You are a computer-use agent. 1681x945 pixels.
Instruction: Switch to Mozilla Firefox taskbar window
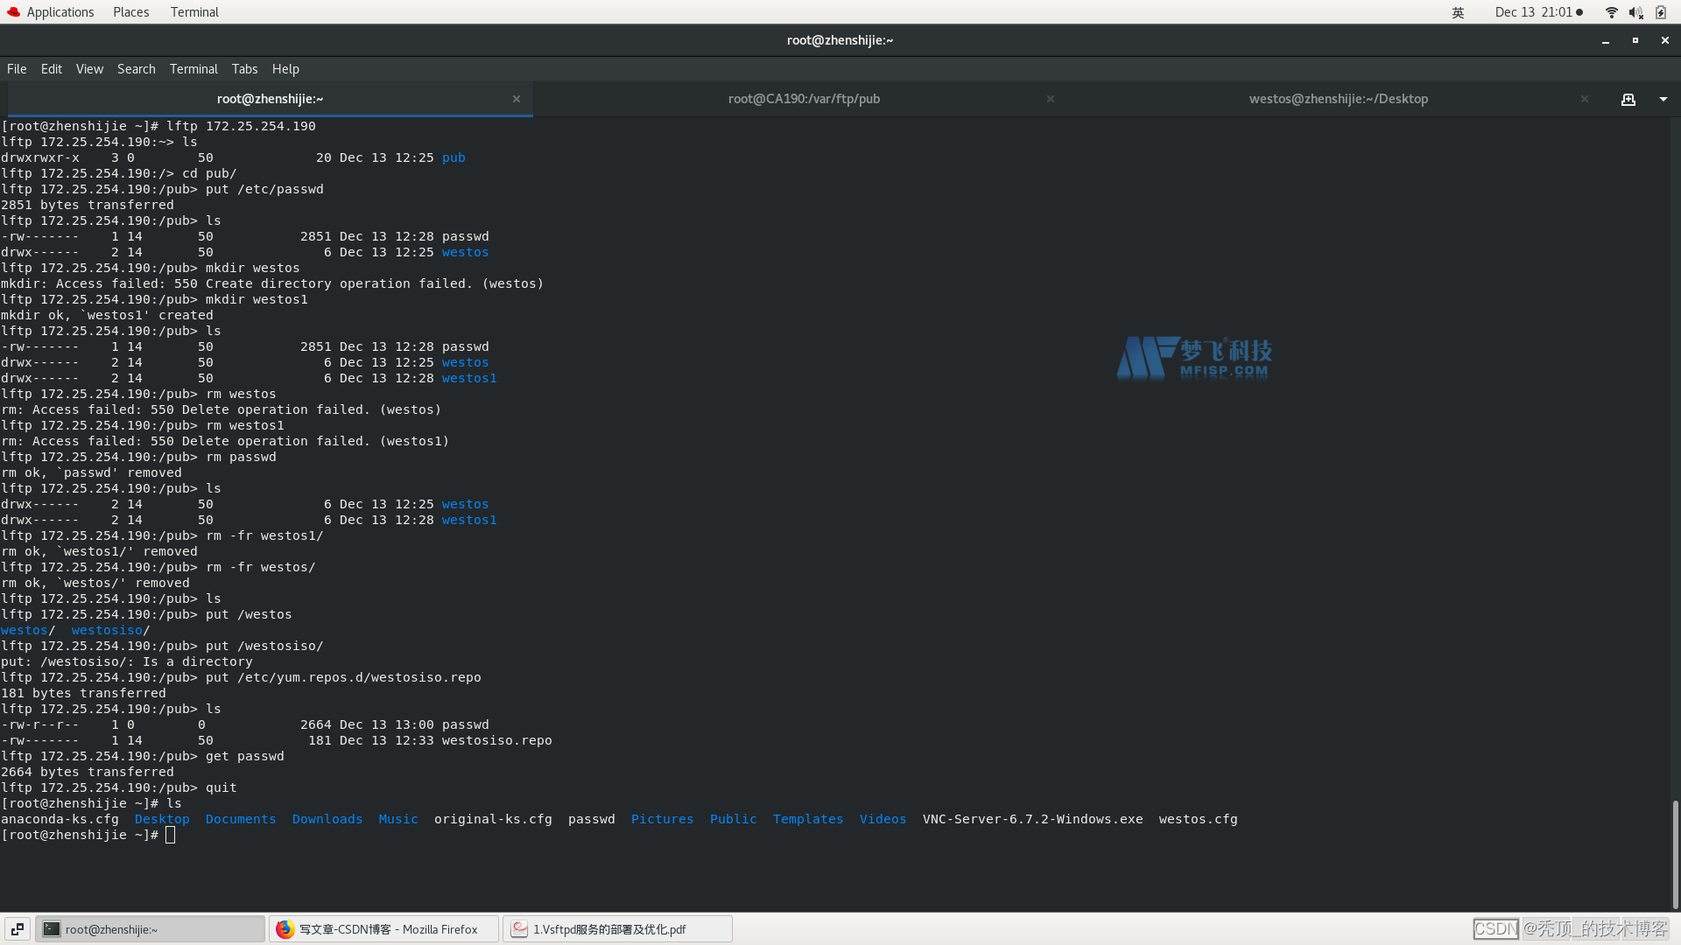[x=383, y=929]
